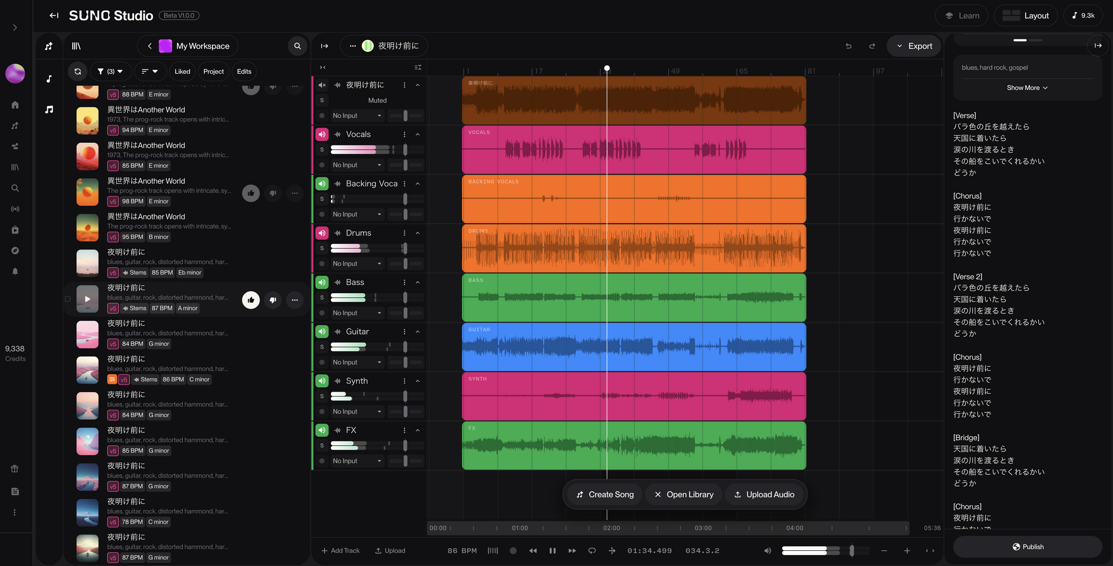Like the selected 87 BPM A minor song
1113x566 pixels.
pyautogui.click(x=251, y=300)
